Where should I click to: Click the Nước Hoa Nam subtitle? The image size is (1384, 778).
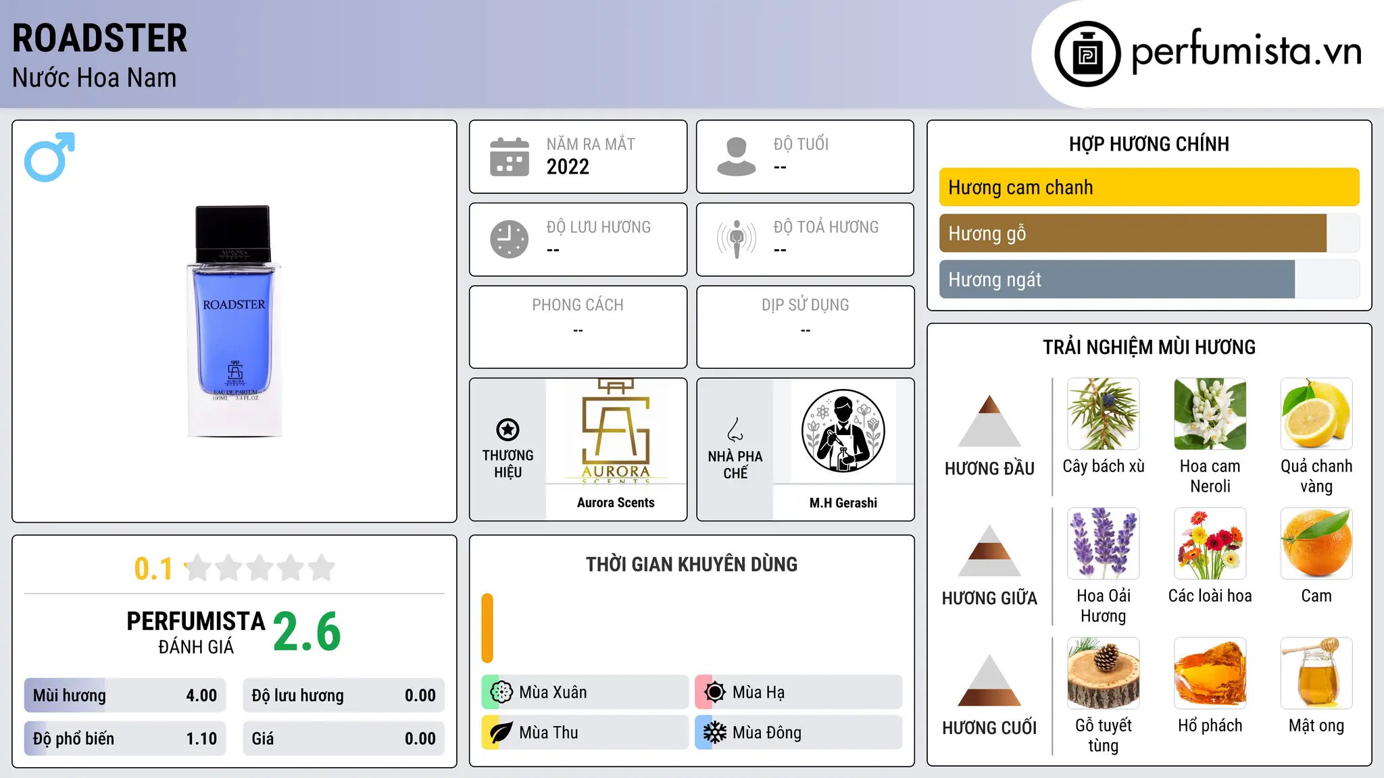tap(95, 78)
